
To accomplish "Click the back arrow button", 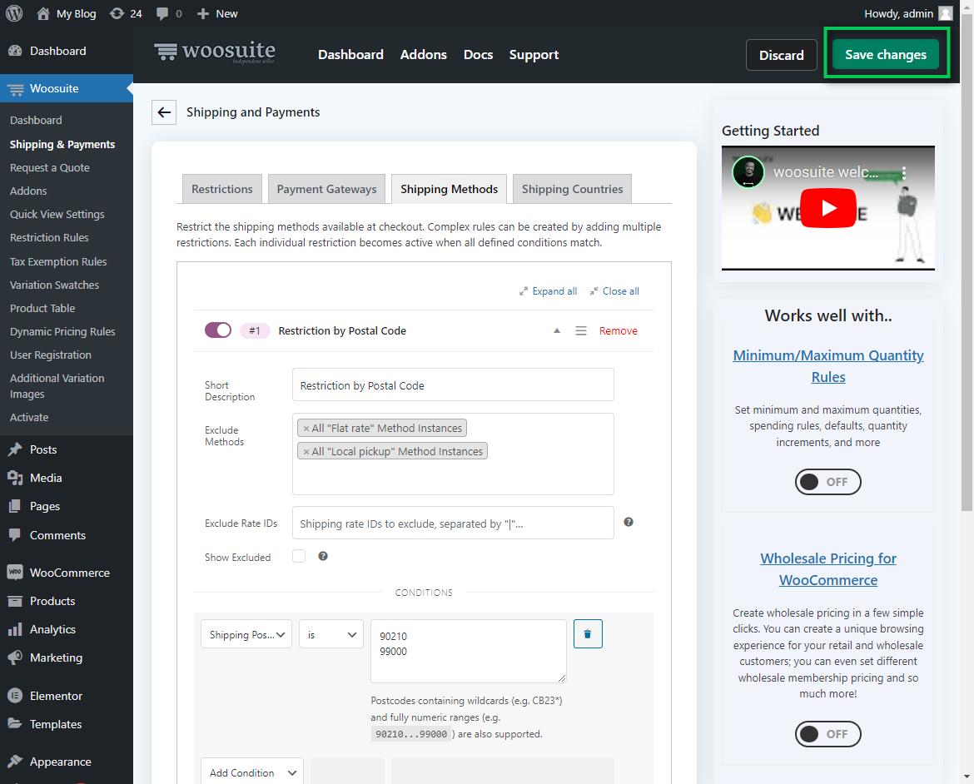I will tap(164, 112).
